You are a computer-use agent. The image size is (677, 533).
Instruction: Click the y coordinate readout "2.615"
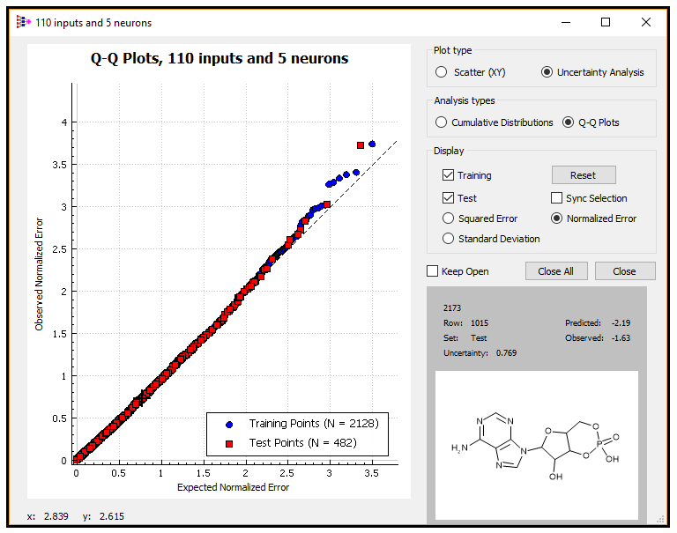pyautogui.click(x=112, y=516)
